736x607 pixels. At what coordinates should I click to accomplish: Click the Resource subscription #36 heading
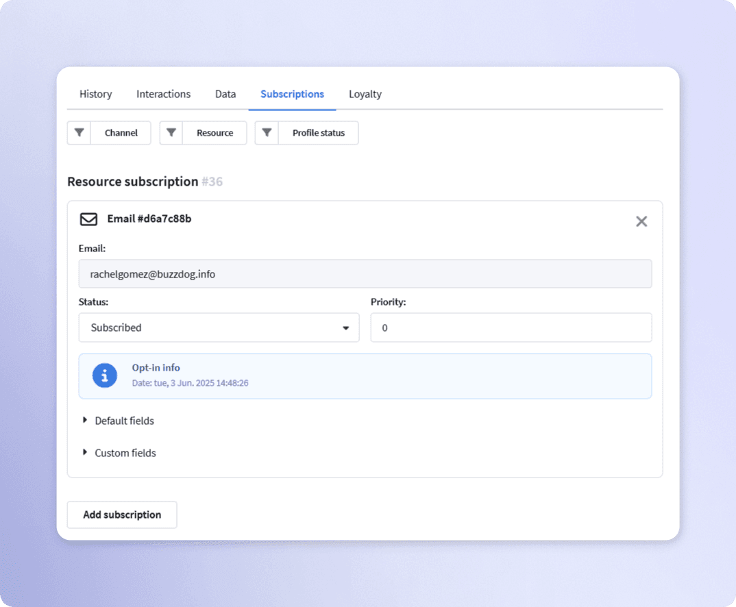[x=145, y=182]
